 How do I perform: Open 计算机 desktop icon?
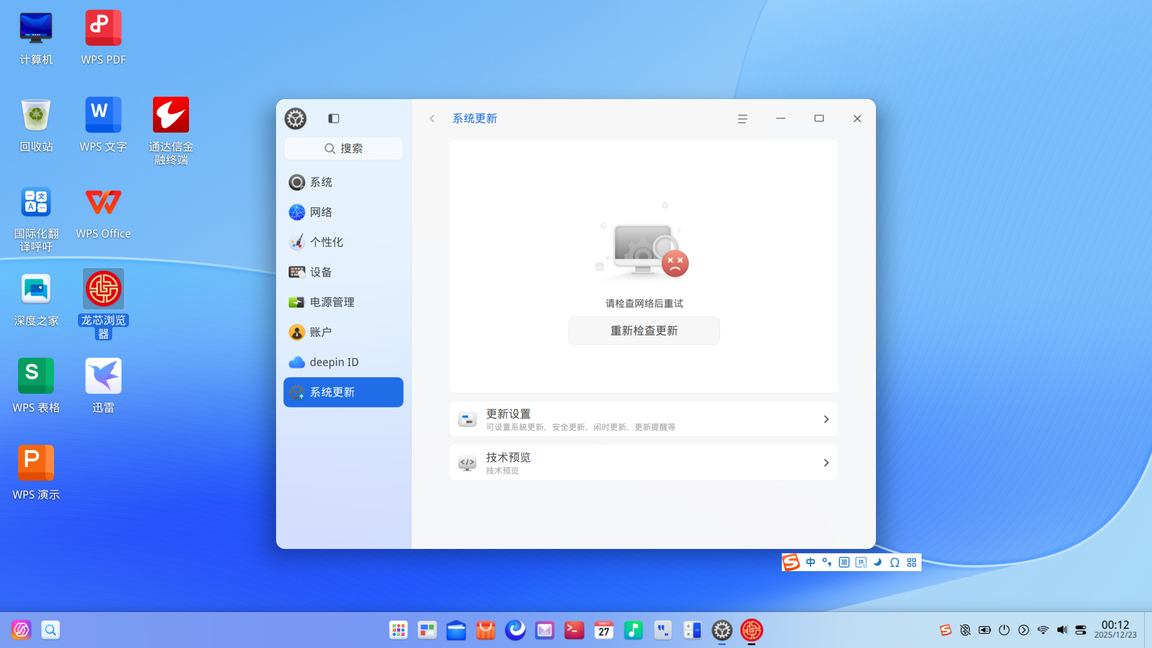[36, 38]
